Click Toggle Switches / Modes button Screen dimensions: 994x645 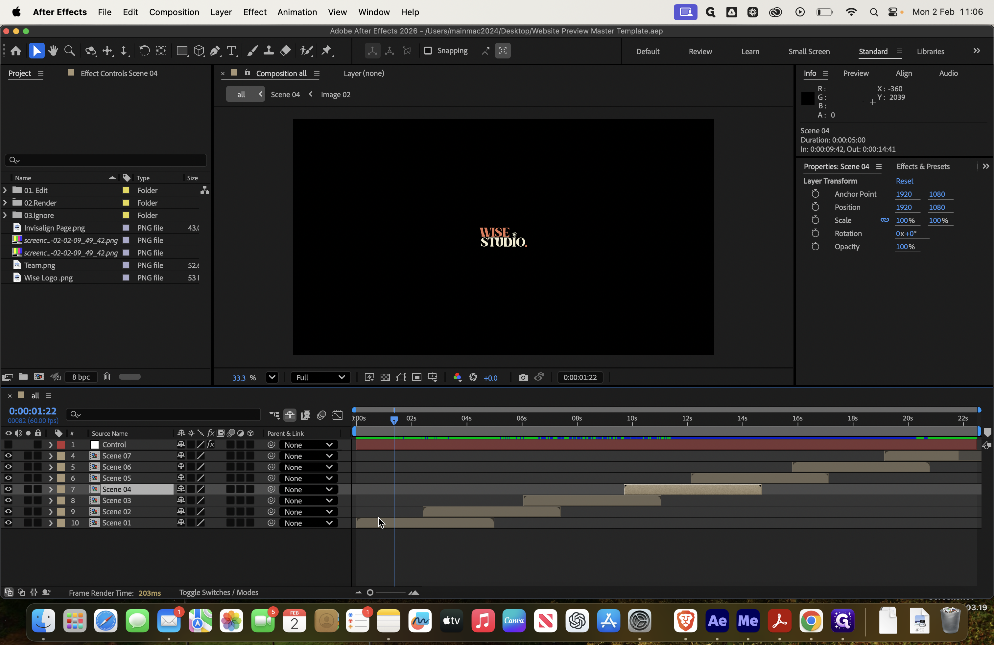tap(219, 592)
